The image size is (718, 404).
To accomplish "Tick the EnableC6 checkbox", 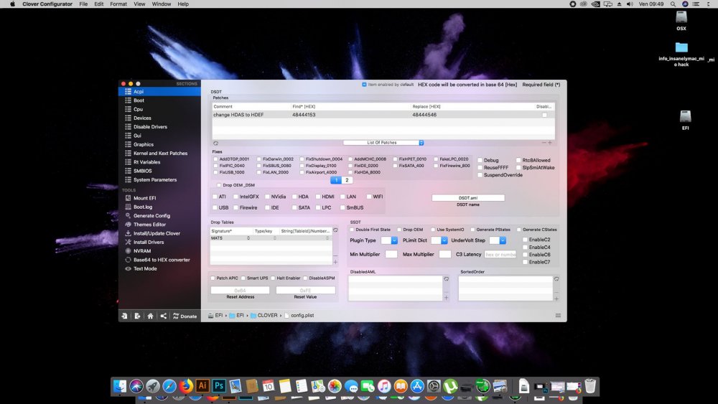I will pos(526,255).
